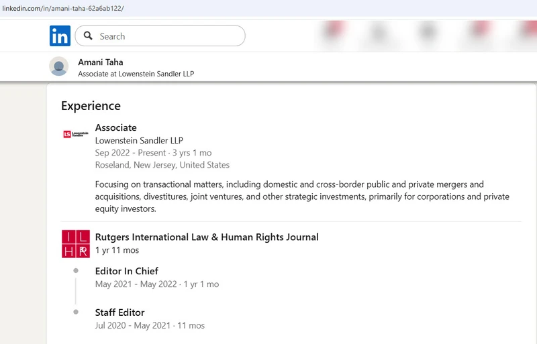Open Rutgers International Law & Human Rights Journal

207,237
